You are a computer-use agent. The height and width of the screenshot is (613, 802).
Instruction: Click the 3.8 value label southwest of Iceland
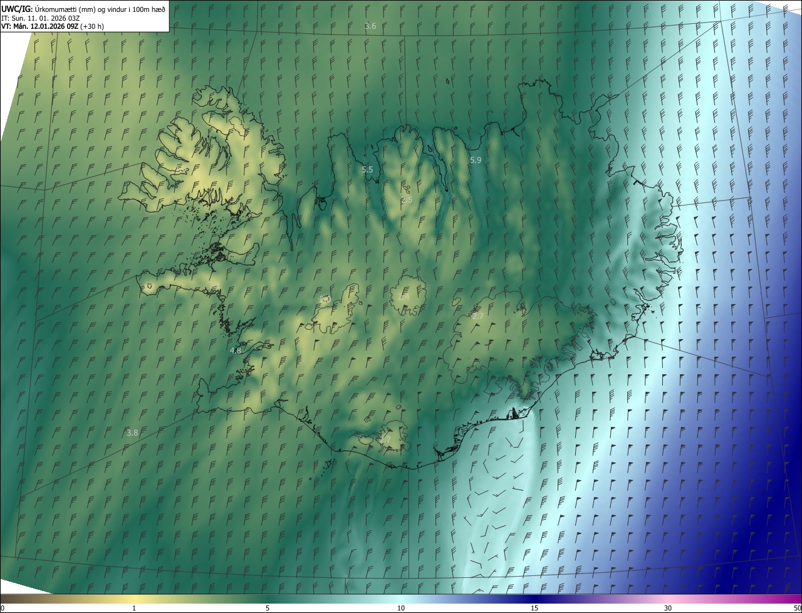coord(132,432)
